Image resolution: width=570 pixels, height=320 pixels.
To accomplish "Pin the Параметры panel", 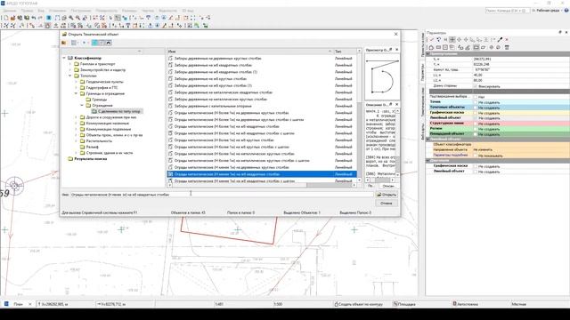I will [x=560, y=32].
